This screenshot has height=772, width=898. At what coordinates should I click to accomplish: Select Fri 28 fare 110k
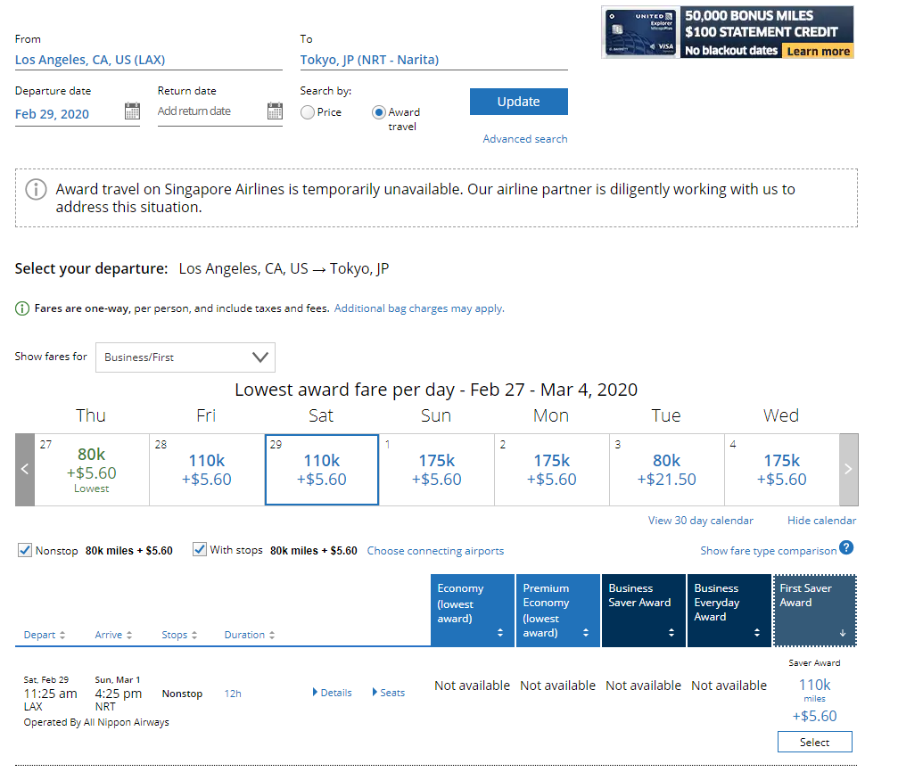tap(207, 470)
